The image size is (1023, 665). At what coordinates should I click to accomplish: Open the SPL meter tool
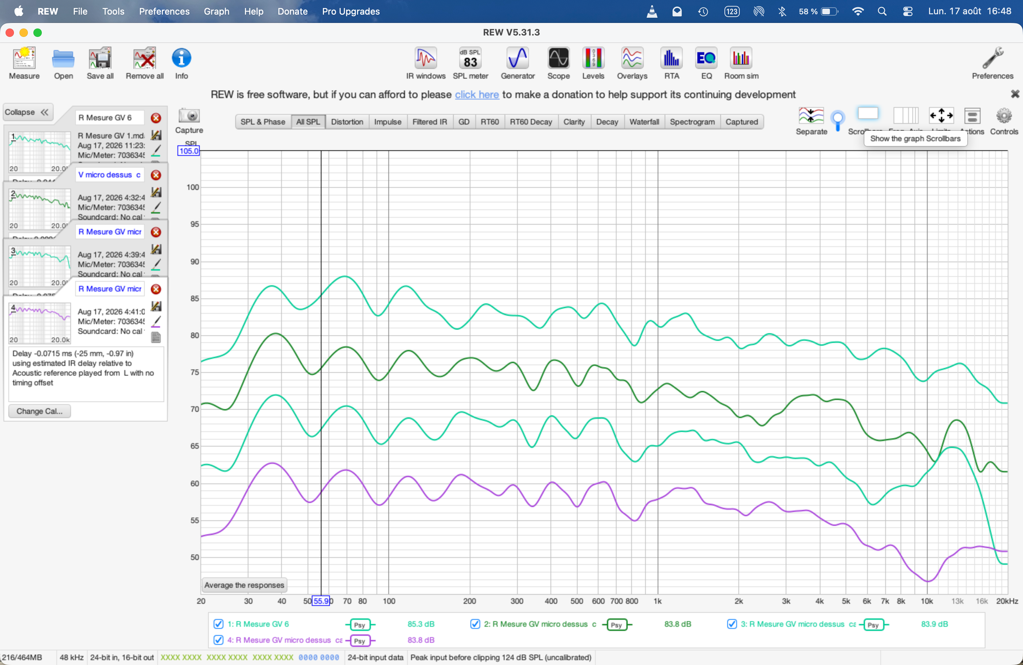pyautogui.click(x=470, y=63)
